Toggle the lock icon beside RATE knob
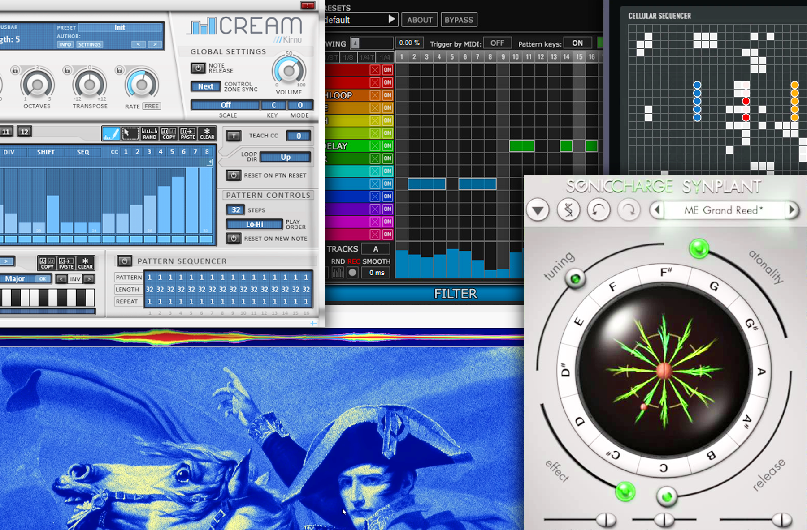 119,70
